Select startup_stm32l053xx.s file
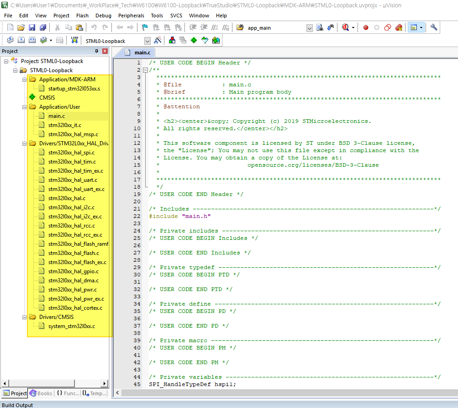The image size is (458, 408). pos(74,89)
